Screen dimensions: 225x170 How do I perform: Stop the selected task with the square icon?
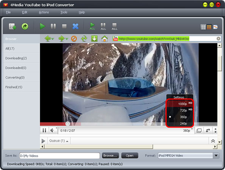(64, 27)
